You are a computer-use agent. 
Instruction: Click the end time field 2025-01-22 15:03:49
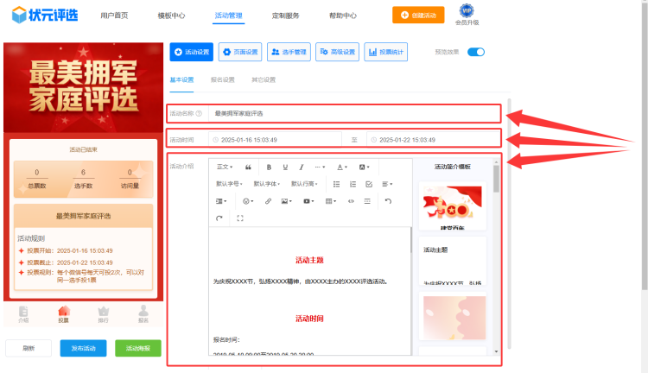[433, 140]
